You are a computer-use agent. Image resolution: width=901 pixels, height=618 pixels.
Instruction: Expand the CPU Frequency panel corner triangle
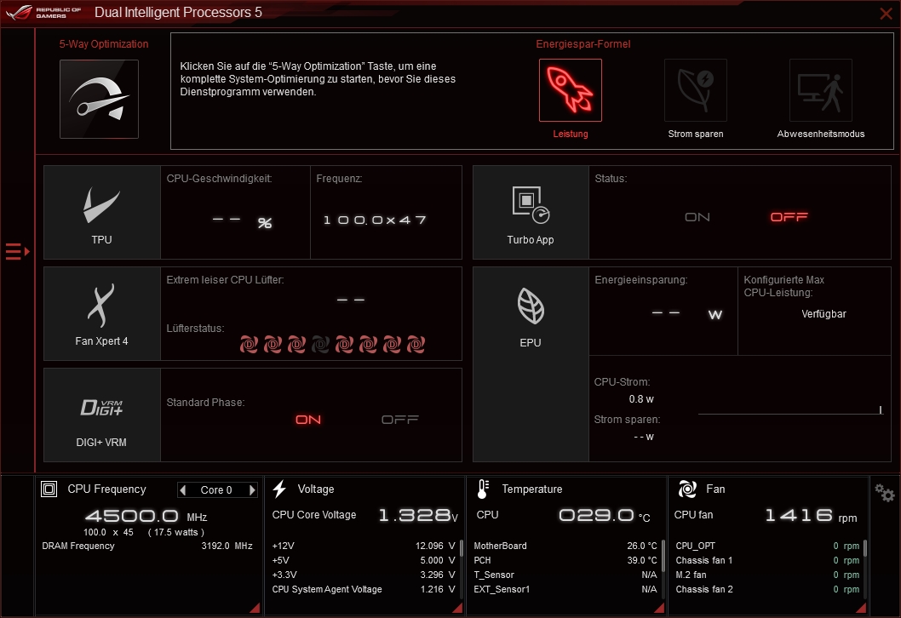point(255,609)
